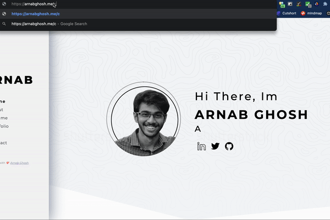The height and width of the screenshot is (220, 330).
Task: Open the Contact sidebar menu item
Action: tap(3, 142)
